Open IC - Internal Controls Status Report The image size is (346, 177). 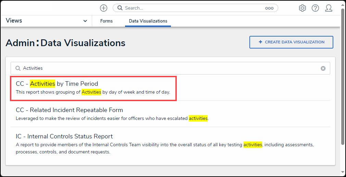pyautogui.click(x=64, y=136)
